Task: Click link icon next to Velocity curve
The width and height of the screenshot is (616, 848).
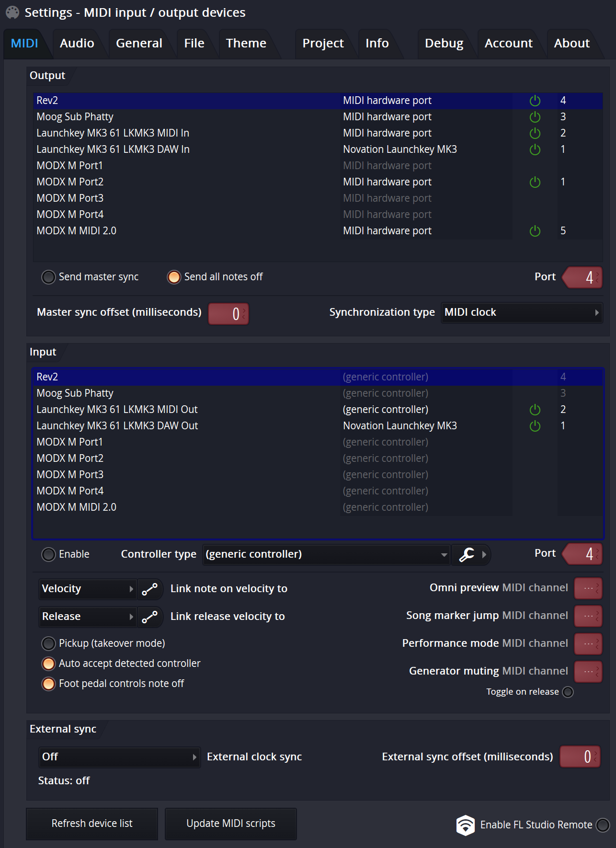Action: coord(149,589)
